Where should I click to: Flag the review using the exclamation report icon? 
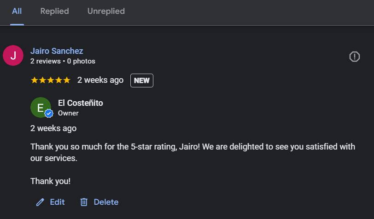(355, 57)
